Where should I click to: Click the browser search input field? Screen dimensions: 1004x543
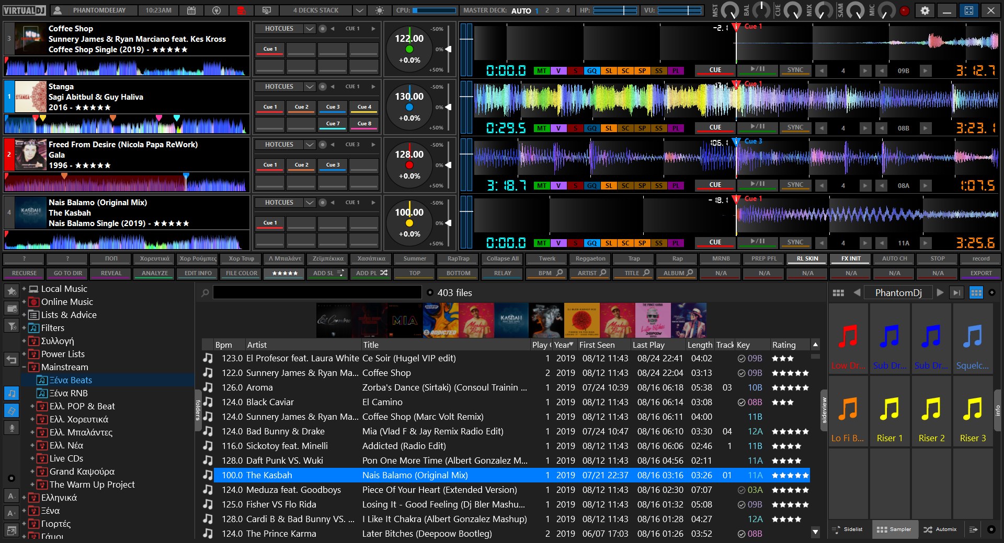click(x=317, y=292)
